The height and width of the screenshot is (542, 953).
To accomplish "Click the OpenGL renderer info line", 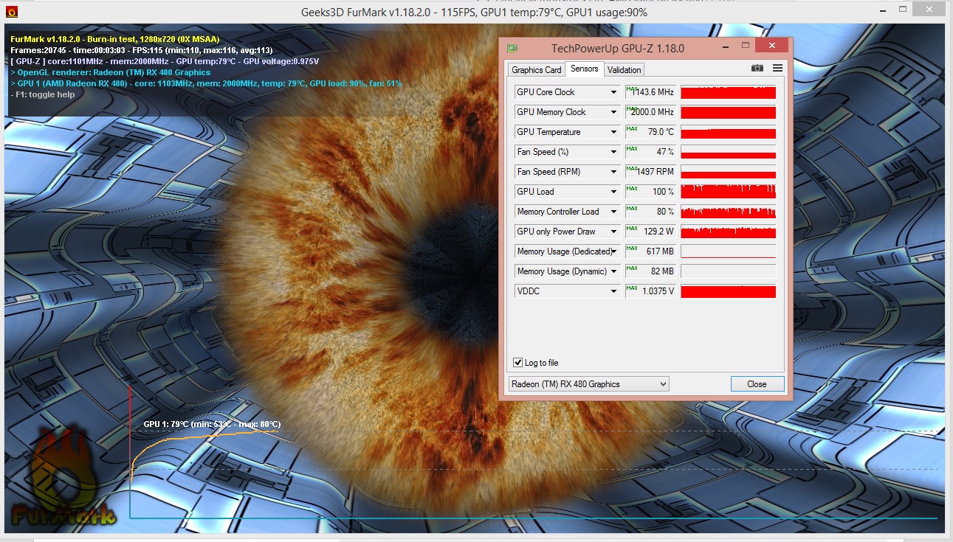I will 111,72.
